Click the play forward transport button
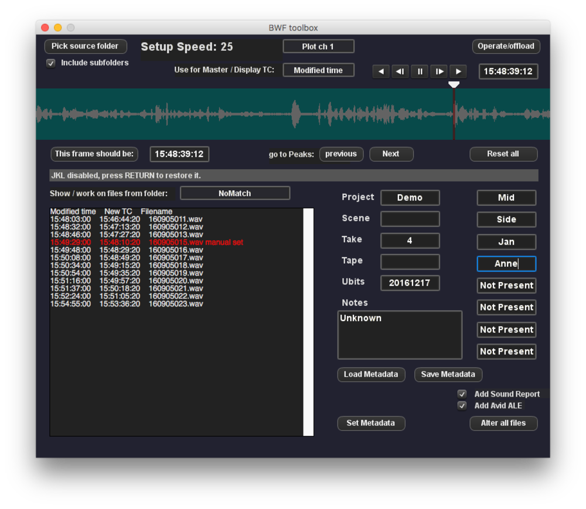 pyautogui.click(x=458, y=71)
